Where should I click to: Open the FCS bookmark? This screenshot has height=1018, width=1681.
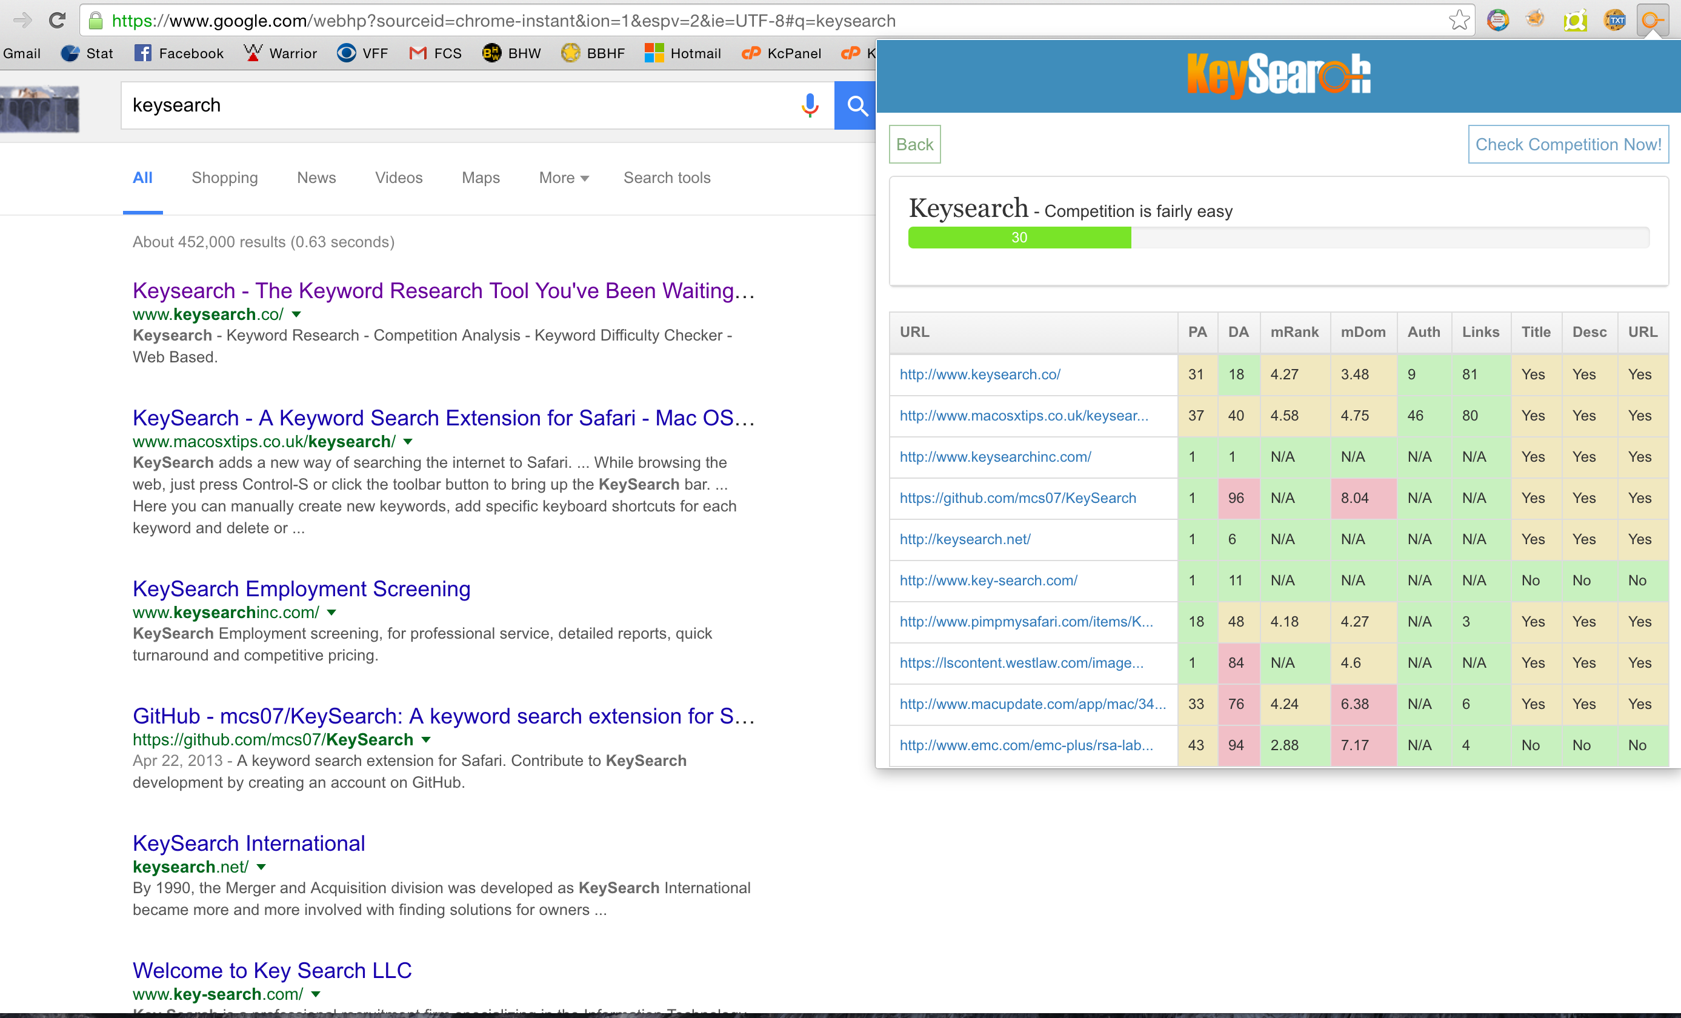[x=435, y=53]
